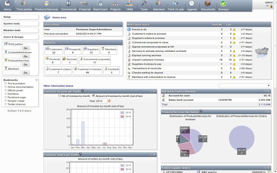Viewport: 277px width, 173px height.
Task: Open the DoliStore bookmark
Action: click(x=13, y=94)
